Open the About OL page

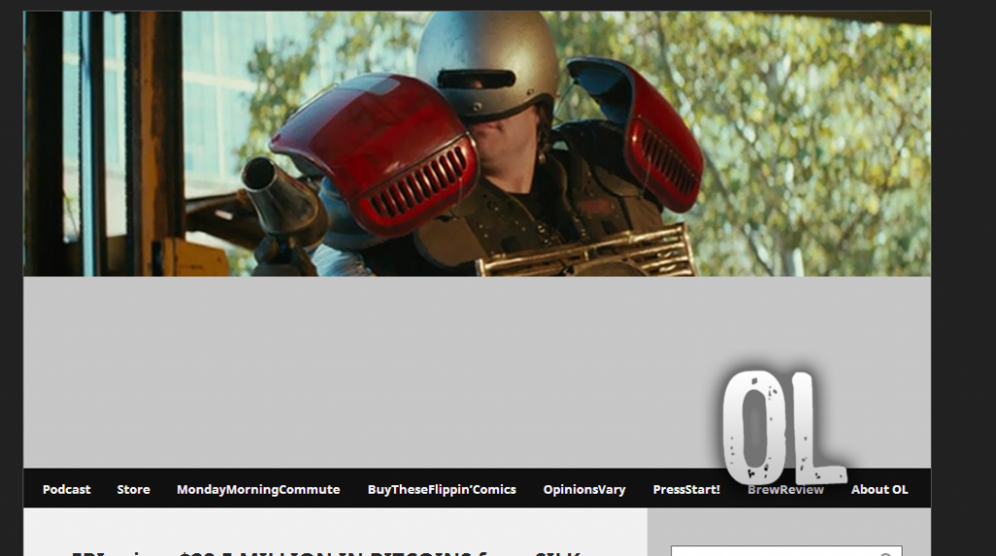click(879, 489)
